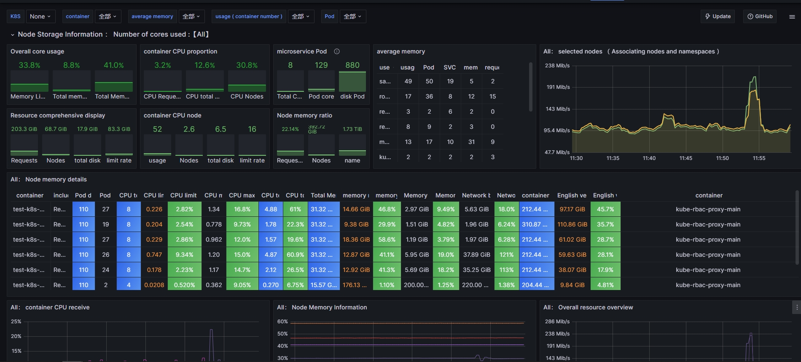Open the hamburger menu icon at top right
Image resolution: width=801 pixels, height=362 pixels.
(x=792, y=17)
